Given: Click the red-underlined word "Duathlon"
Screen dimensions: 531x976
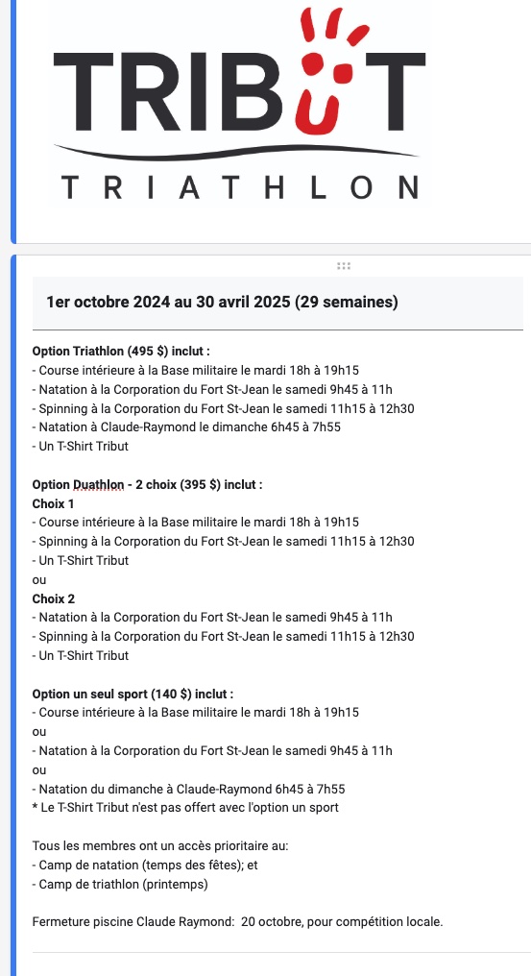Looking at the screenshot, I should [x=98, y=484].
